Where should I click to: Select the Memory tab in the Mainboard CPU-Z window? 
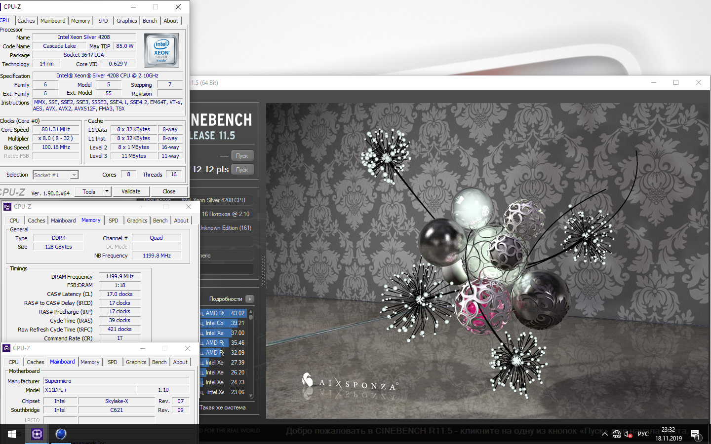point(90,362)
